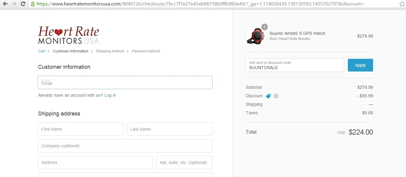Click the Last name field
This screenshot has height=177, width=406.
click(x=170, y=129)
